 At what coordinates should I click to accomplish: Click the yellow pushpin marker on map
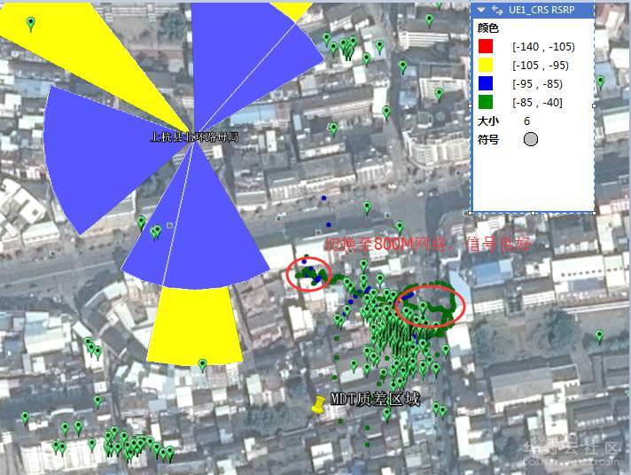(318, 405)
